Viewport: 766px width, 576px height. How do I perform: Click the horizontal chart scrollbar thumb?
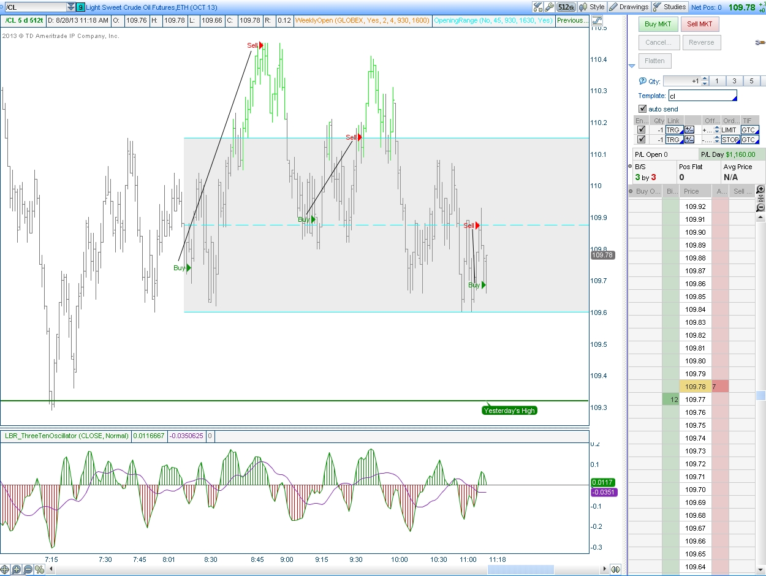(521, 569)
